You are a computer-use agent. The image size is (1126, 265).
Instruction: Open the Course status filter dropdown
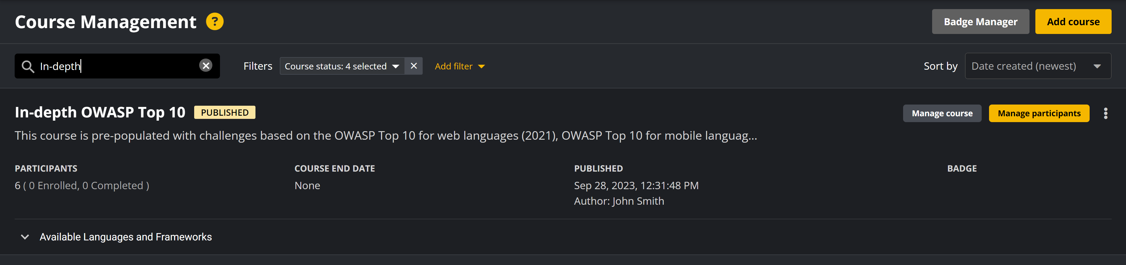[x=342, y=66]
